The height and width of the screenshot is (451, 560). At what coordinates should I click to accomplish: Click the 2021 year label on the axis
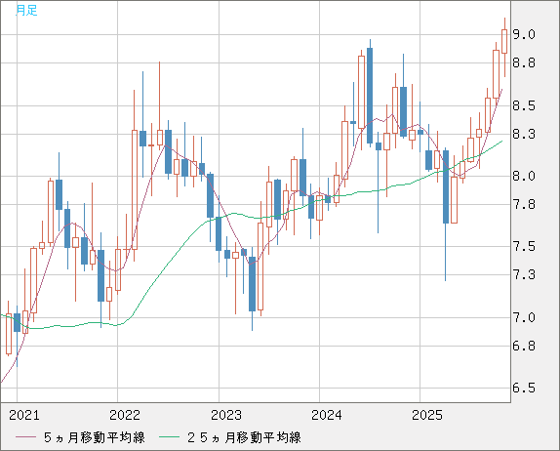(24, 415)
